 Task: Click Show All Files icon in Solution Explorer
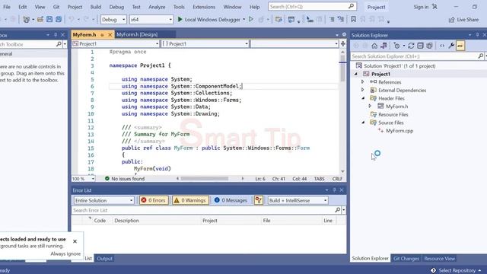(429, 46)
